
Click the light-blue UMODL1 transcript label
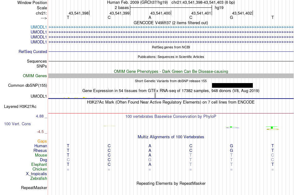[x=39, y=27]
